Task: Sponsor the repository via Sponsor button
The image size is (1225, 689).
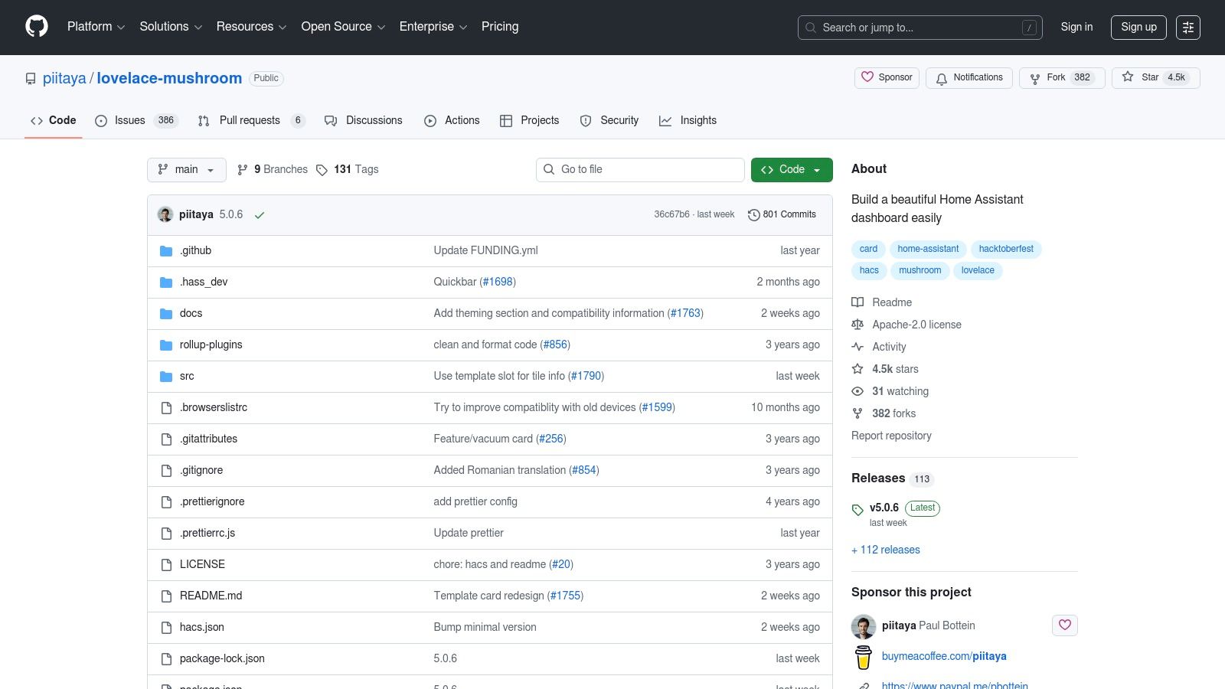Action: coord(887,78)
